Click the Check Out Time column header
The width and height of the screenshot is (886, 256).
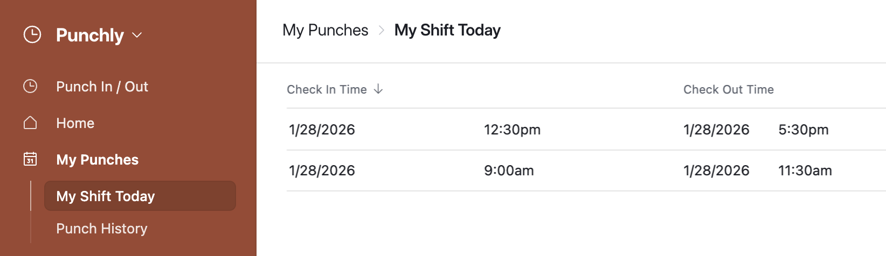[x=728, y=89]
